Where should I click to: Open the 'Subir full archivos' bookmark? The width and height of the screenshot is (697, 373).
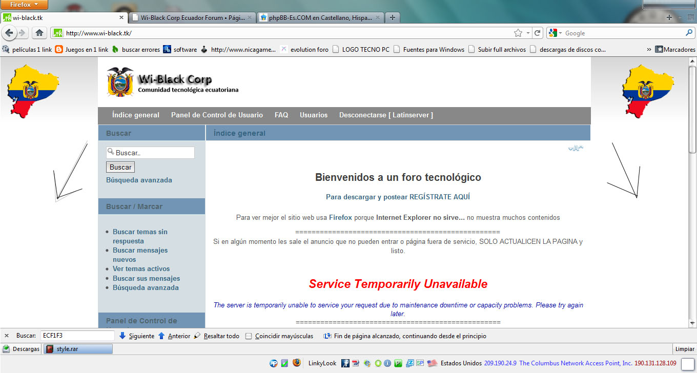497,50
